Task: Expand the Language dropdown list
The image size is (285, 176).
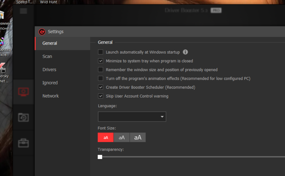Action: pyautogui.click(x=132, y=117)
